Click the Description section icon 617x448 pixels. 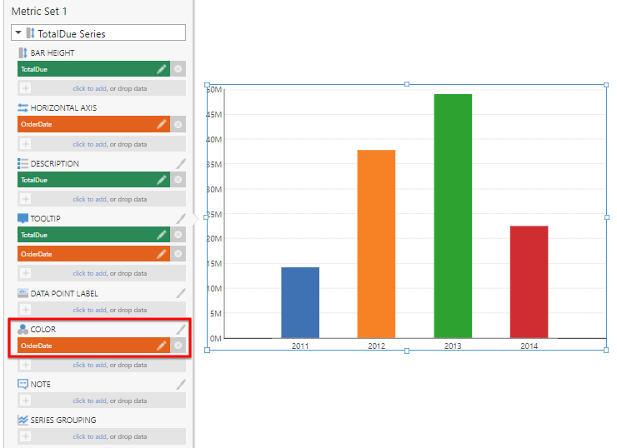pyautogui.click(x=23, y=163)
